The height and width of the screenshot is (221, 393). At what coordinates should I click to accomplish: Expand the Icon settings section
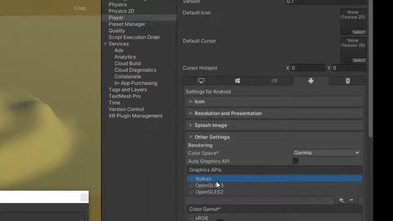coord(274,101)
